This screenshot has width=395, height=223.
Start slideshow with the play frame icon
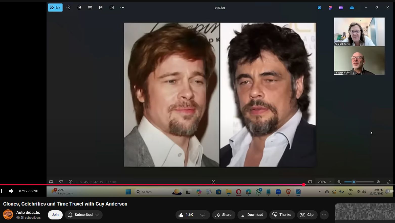(x=112, y=8)
